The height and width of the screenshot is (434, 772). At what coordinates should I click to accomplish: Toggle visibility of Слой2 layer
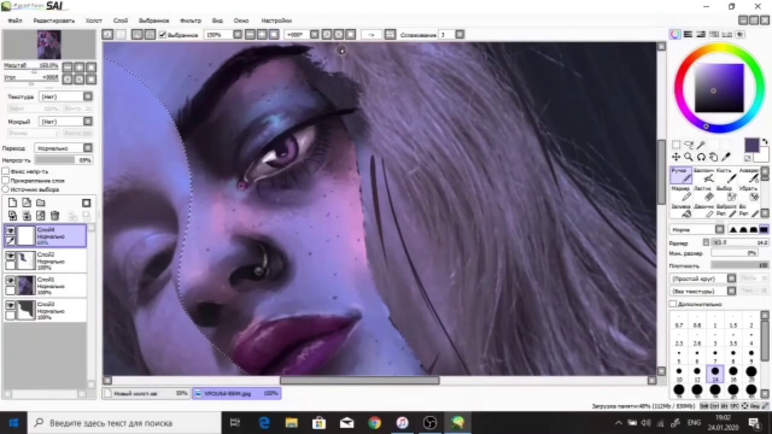point(10,256)
